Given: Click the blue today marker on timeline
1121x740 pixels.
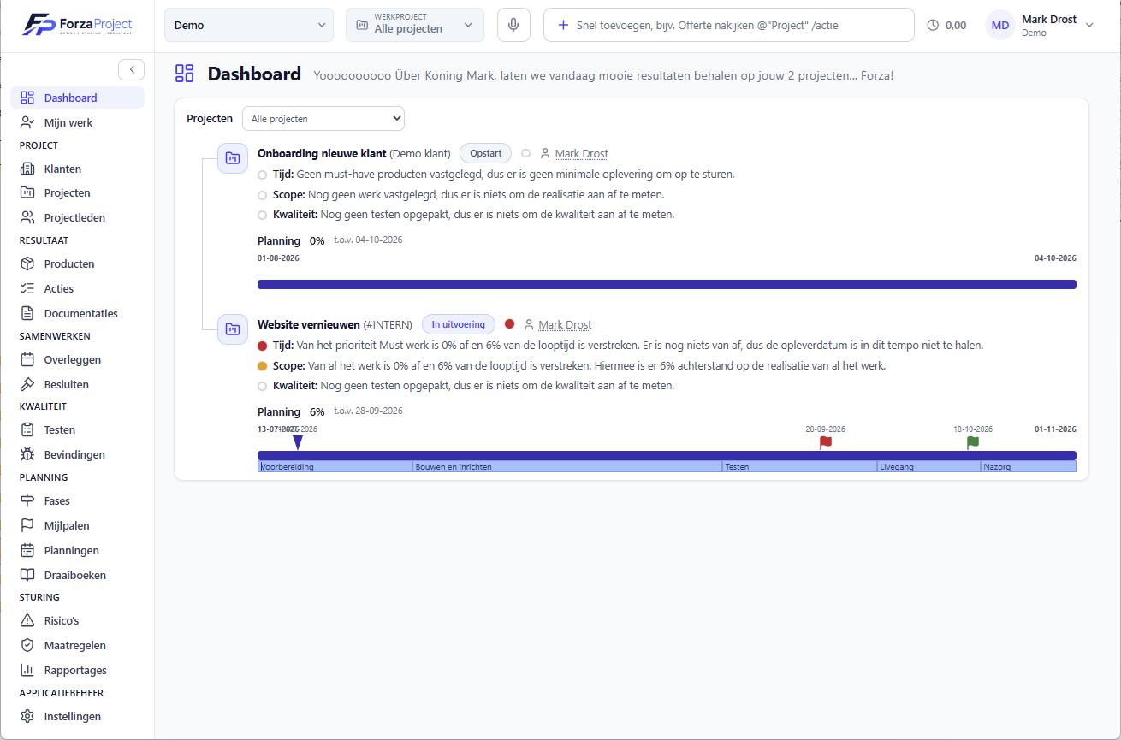Looking at the screenshot, I should (297, 442).
